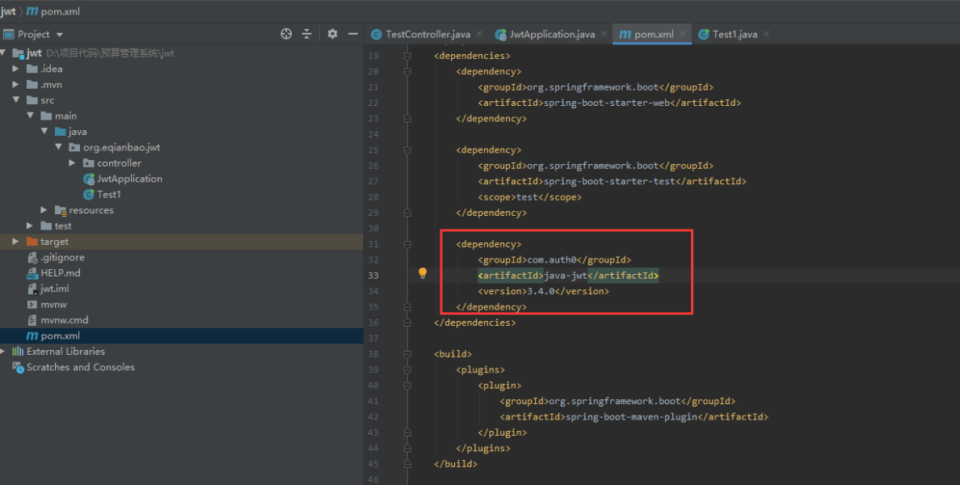The image size is (960, 485).
Task: Collapse the jwt project root node
Action: 3,53
